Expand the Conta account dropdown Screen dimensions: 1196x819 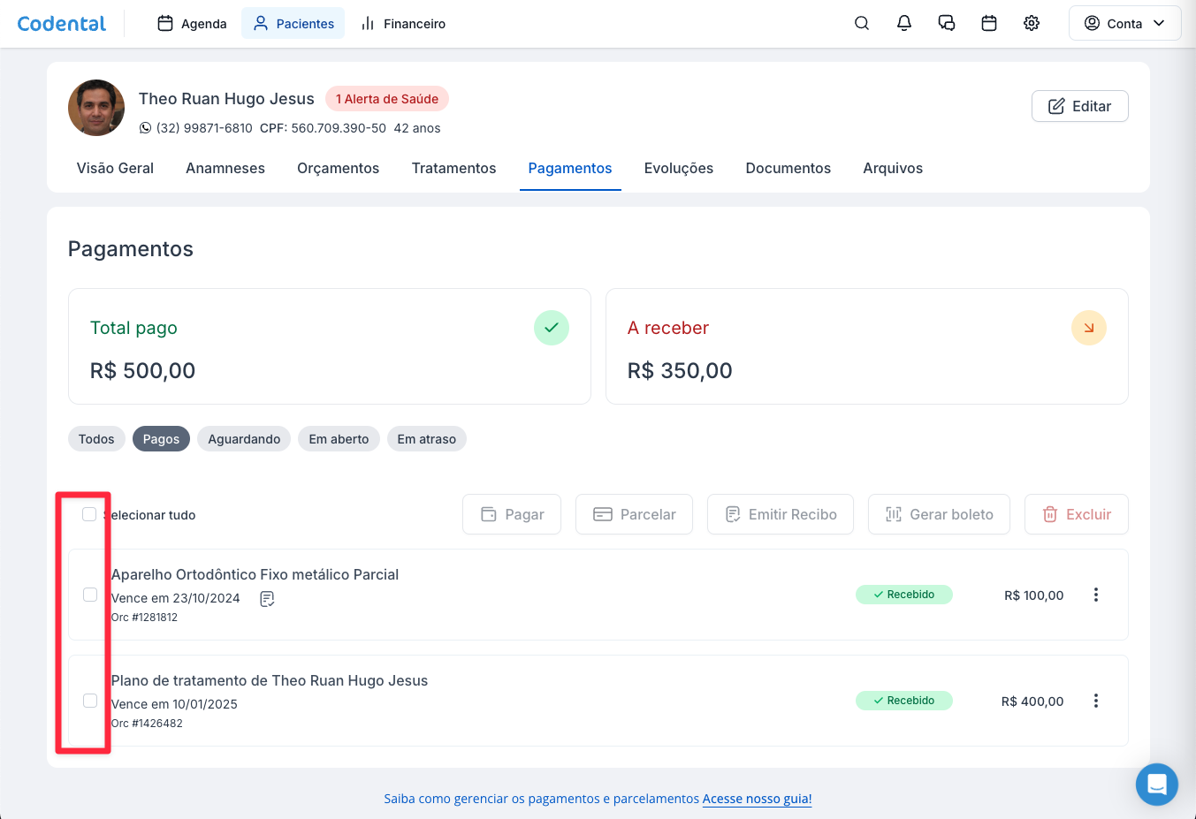click(x=1124, y=24)
